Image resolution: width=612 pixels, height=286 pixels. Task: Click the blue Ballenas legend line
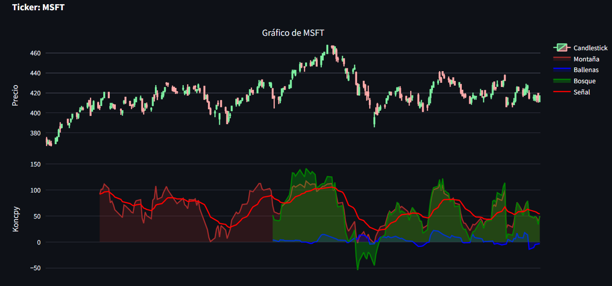[562, 70]
